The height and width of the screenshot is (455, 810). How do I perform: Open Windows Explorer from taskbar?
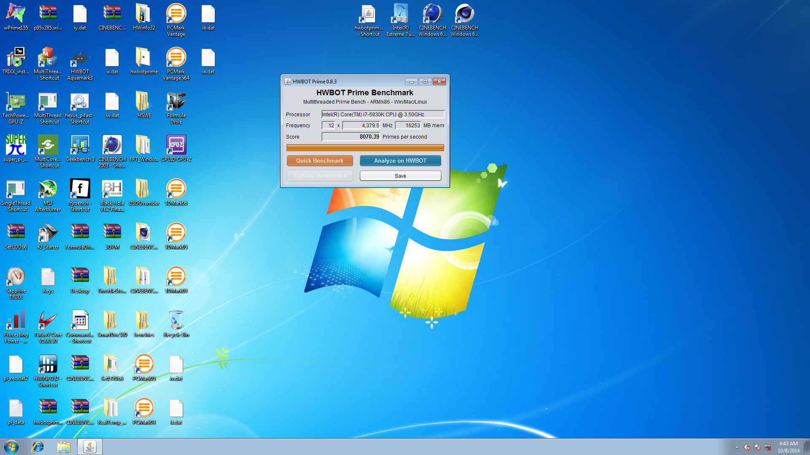click(64, 447)
